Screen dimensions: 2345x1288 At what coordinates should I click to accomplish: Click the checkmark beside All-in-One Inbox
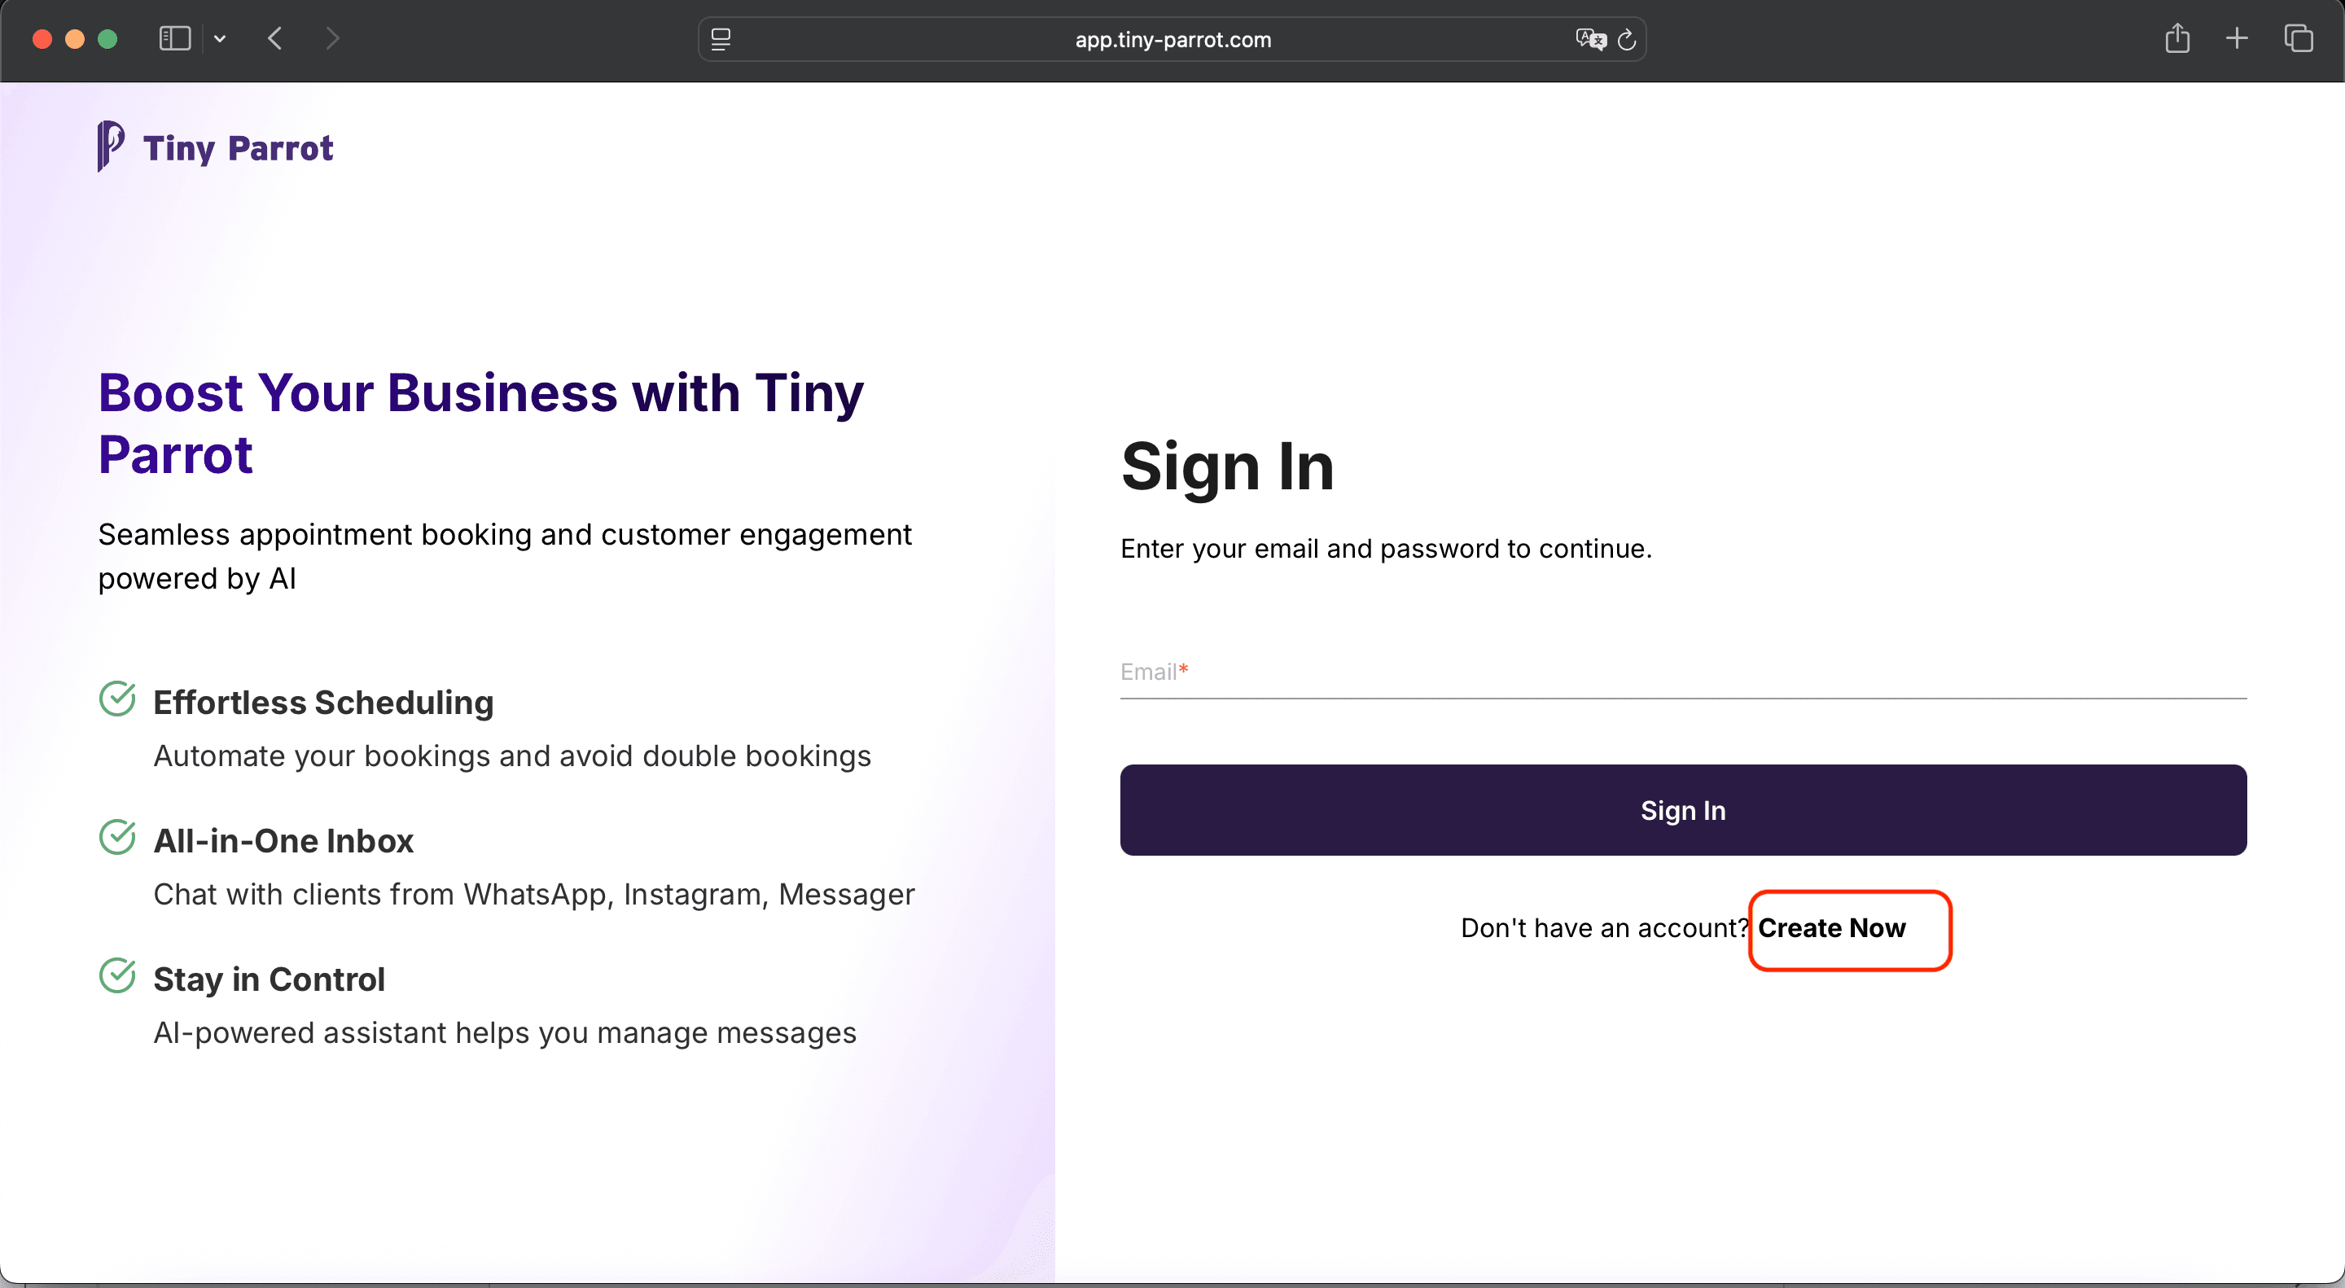tap(117, 838)
